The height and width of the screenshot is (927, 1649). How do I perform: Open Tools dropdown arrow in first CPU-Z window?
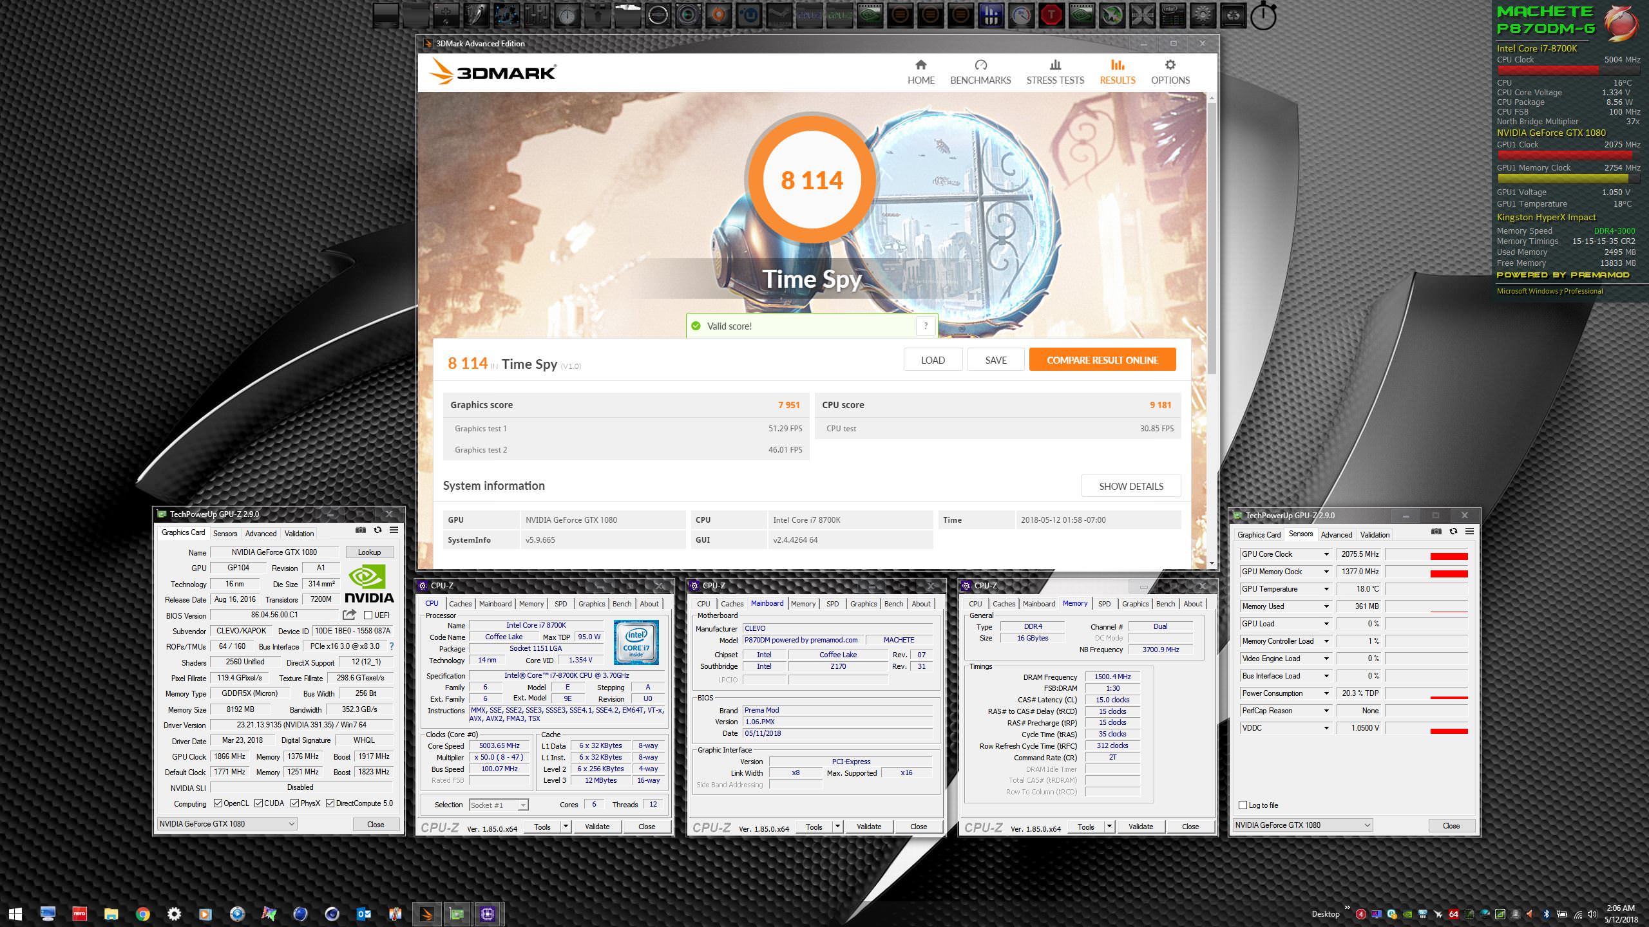click(x=566, y=827)
